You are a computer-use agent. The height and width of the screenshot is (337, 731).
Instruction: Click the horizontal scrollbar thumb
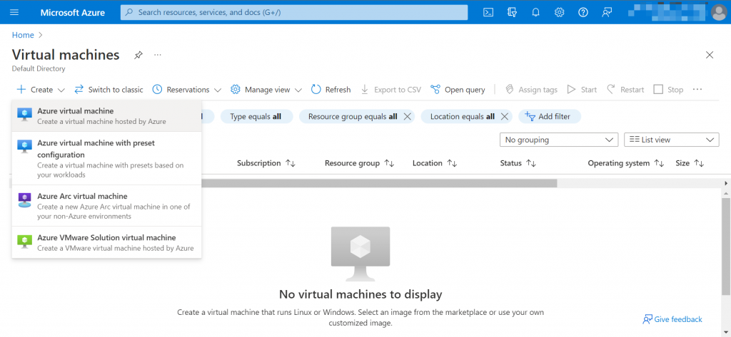coord(379,183)
